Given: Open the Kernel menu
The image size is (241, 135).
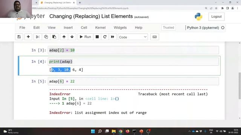Looking at the screenshot, I should pyautogui.click(x=101, y=27).
